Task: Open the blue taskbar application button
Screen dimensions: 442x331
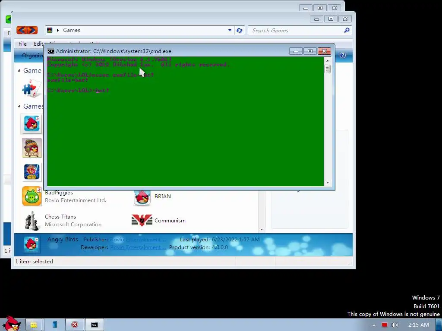Action: 54,325
